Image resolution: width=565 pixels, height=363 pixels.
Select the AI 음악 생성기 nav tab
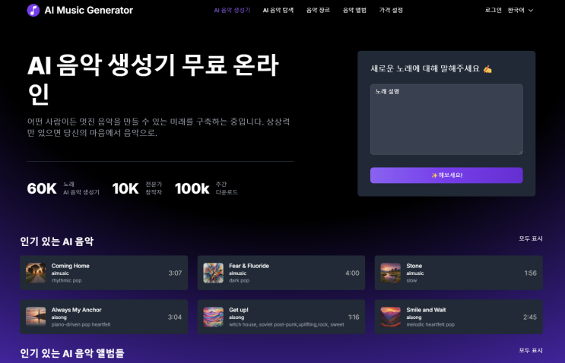pyautogui.click(x=232, y=11)
